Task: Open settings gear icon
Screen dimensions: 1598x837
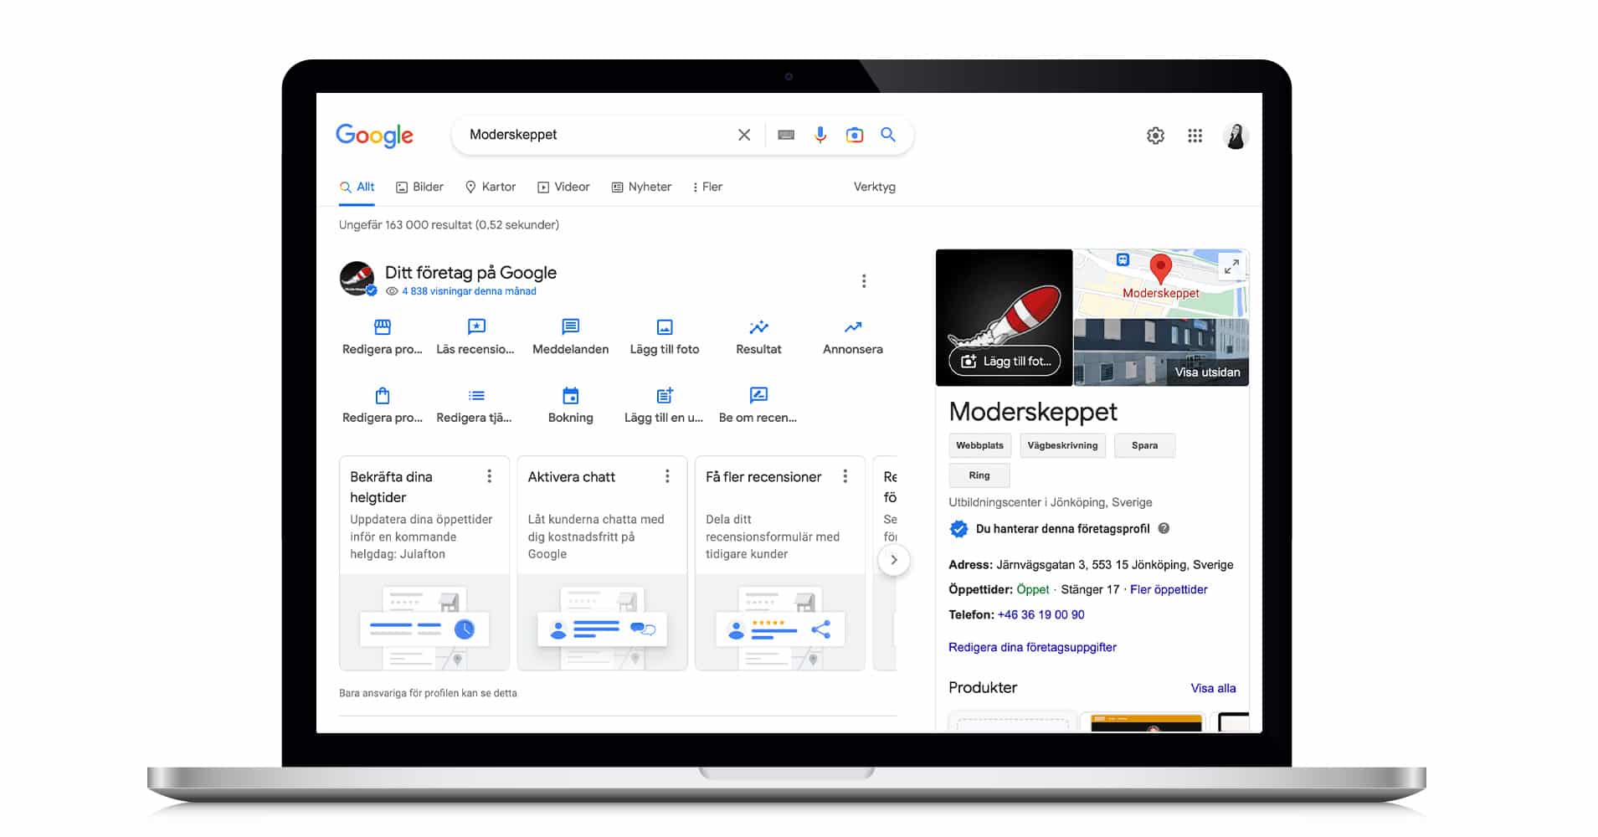Action: tap(1155, 136)
